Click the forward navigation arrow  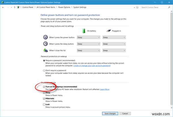[x=8, y=7]
